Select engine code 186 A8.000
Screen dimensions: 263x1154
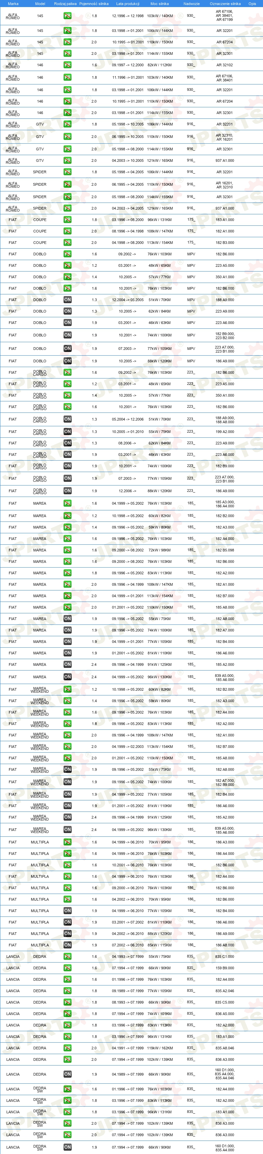coord(224,945)
